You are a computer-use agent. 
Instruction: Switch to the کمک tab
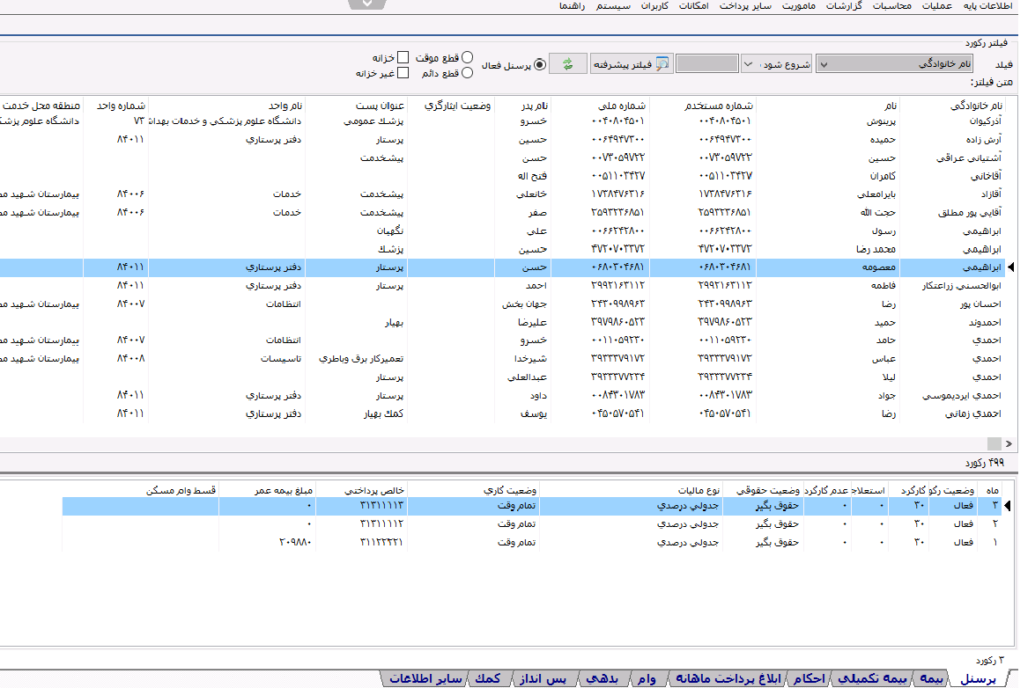(x=488, y=679)
